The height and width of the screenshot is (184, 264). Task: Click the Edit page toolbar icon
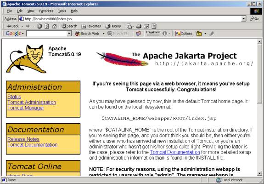146,26
